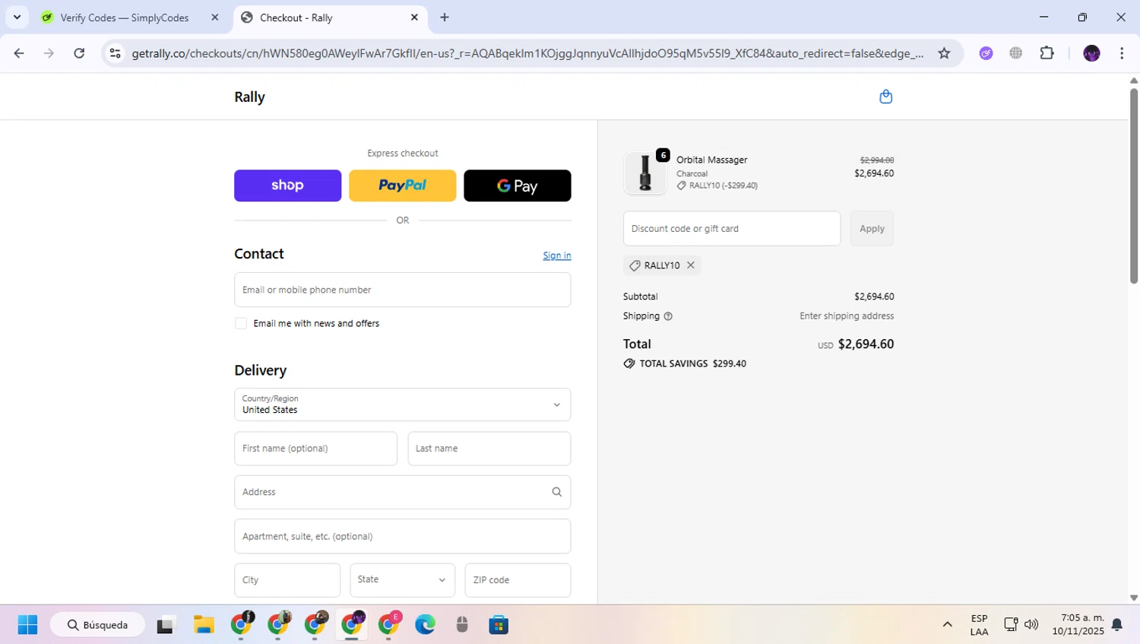Image resolution: width=1140 pixels, height=644 pixels.
Task: Open the clock showing 7:05 a. m.
Action: [x=1078, y=625]
